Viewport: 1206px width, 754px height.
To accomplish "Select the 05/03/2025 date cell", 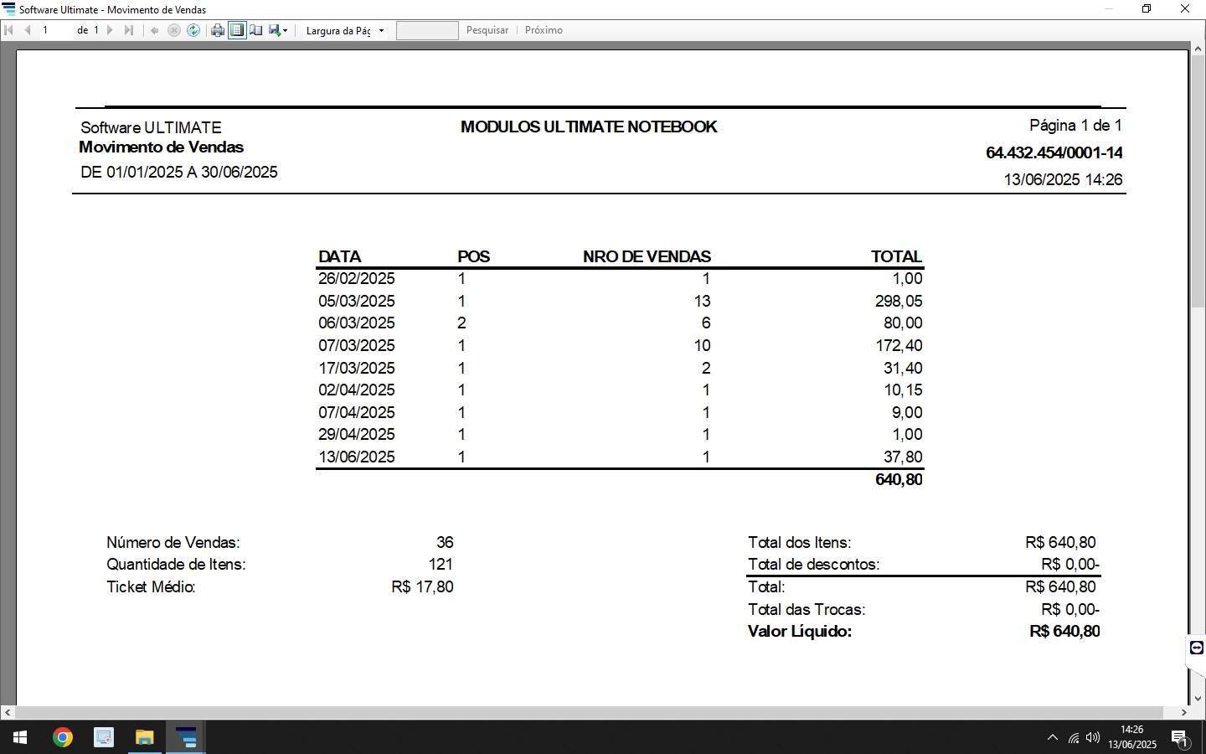I will tap(356, 301).
